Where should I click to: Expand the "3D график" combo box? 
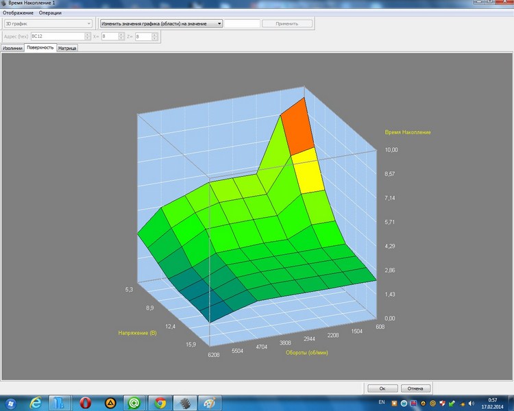(x=88, y=23)
